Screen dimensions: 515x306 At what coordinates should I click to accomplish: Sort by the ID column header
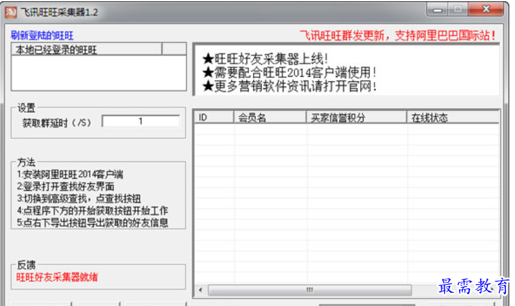point(214,117)
